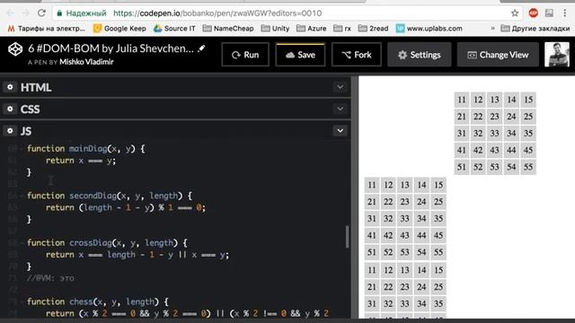Screen dimensions: 575x323
Task: Open user profile avatar
Action: click(x=557, y=55)
